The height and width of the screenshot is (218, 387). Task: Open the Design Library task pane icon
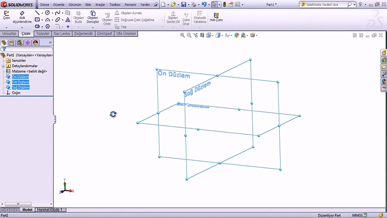pos(384,60)
